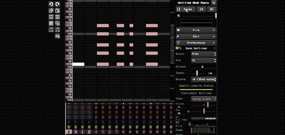Skip to the next bar
Viewport: 285px width, 135px height.
pyautogui.click(x=212, y=9)
